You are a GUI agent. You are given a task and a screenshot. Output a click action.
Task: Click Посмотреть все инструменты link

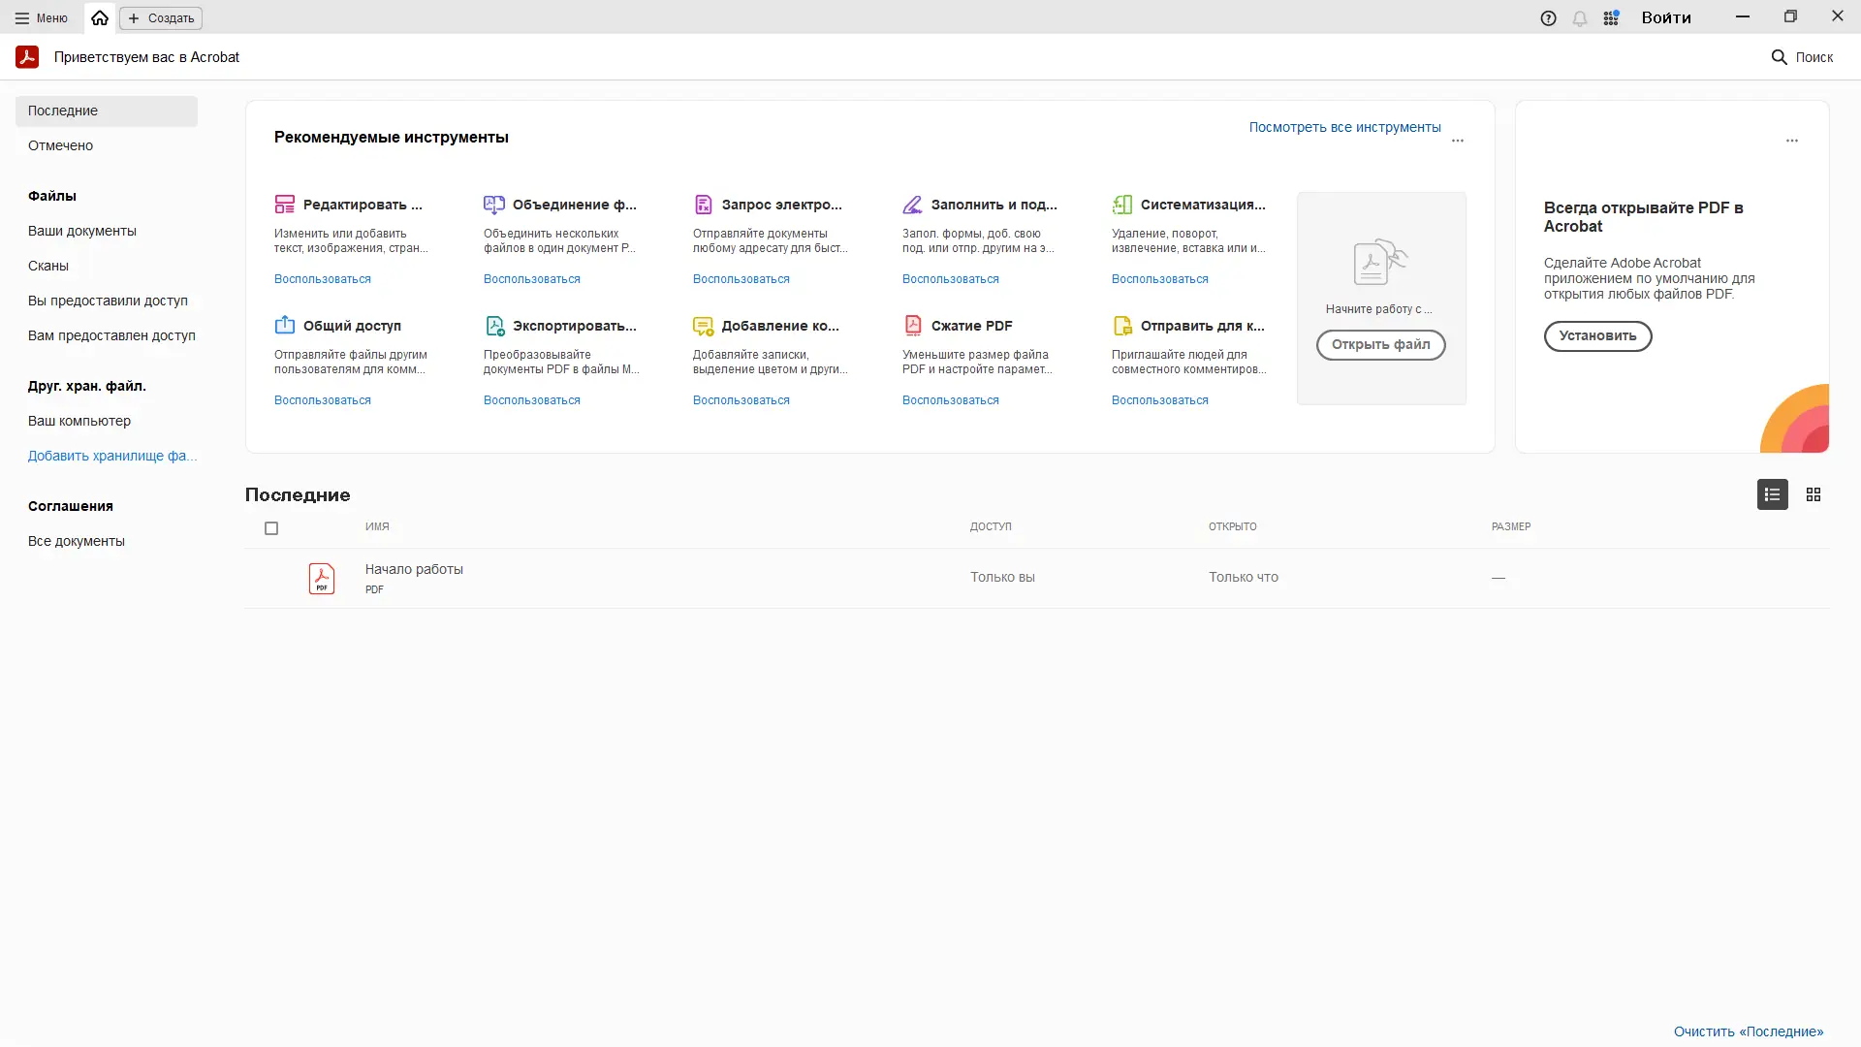click(x=1344, y=127)
